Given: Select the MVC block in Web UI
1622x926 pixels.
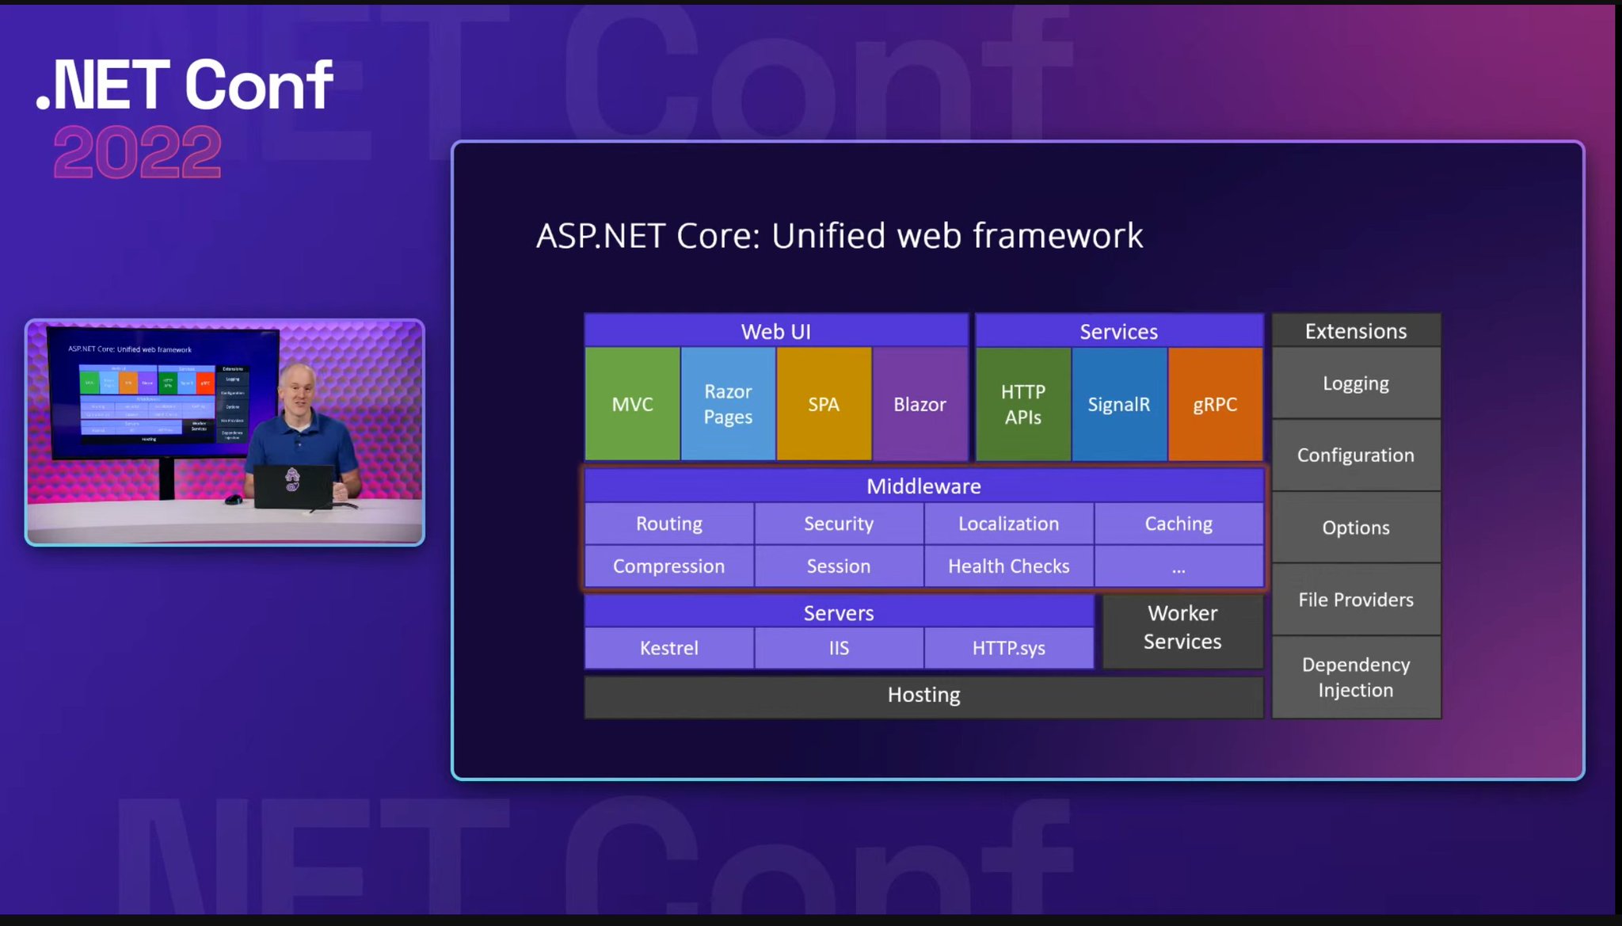Looking at the screenshot, I should point(633,403).
